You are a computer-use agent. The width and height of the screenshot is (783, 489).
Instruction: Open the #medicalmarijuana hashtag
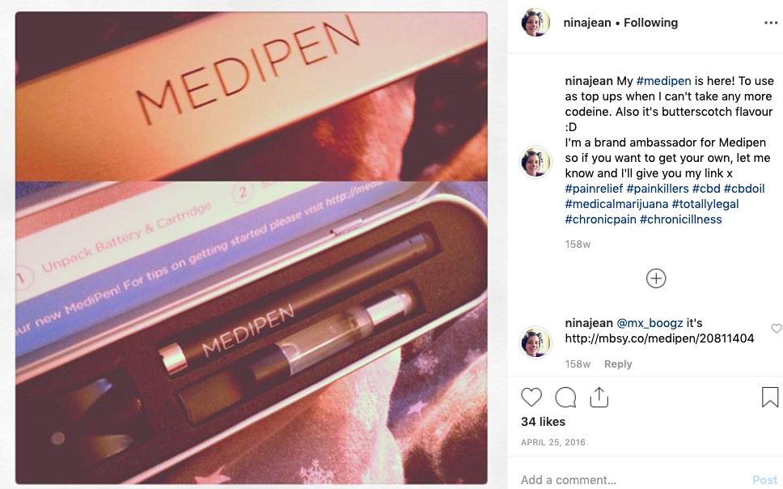coord(616,204)
